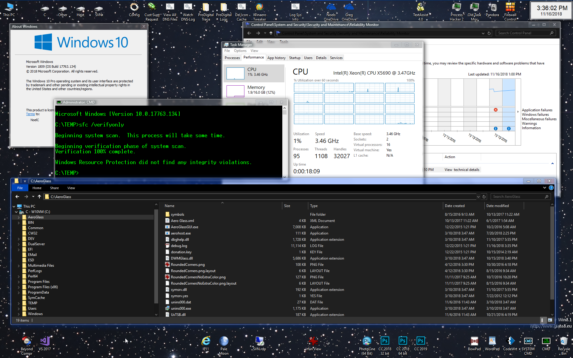
Task: Switch to large icons view in the status bar
Action: 550,320
